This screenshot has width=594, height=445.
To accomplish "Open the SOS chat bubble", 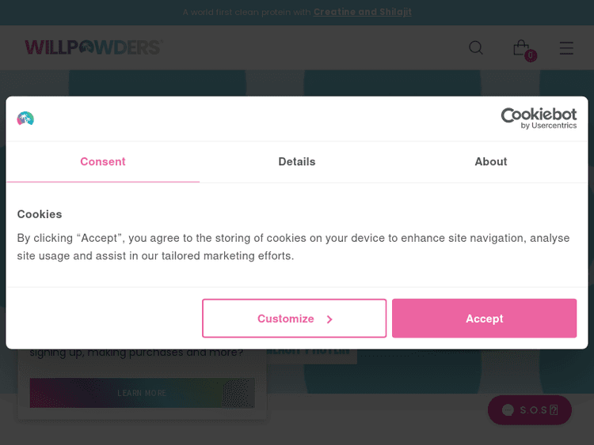I will (529, 410).
